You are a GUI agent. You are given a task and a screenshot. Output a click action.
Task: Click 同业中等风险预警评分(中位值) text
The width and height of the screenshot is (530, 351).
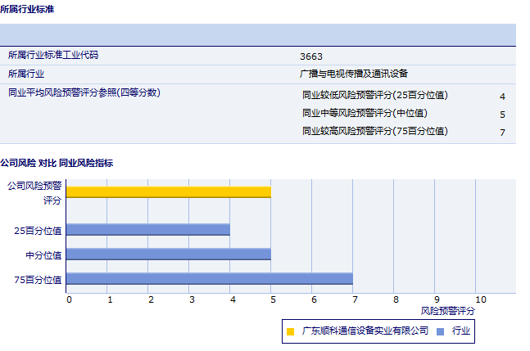point(365,113)
